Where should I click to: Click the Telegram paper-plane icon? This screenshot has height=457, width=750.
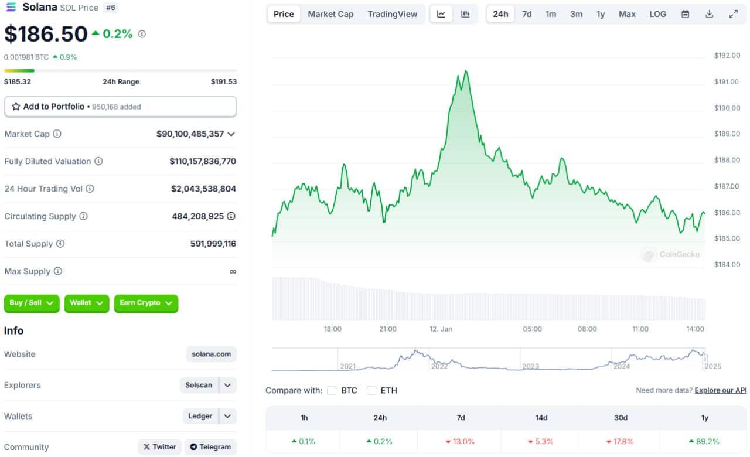tap(193, 447)
